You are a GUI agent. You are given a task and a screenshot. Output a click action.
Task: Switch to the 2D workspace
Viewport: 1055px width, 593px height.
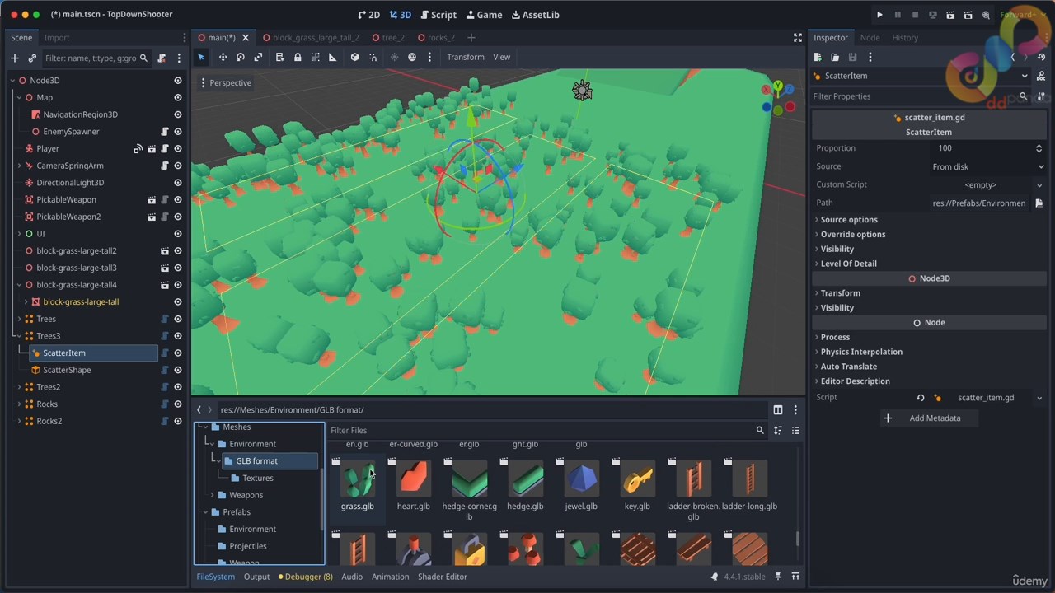(368, 15)
